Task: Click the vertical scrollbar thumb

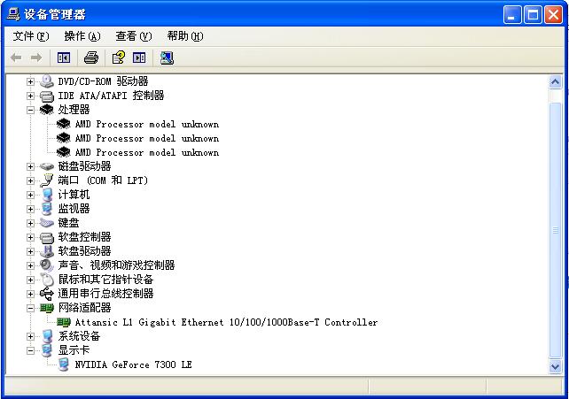Action: [x=555, y=230]
